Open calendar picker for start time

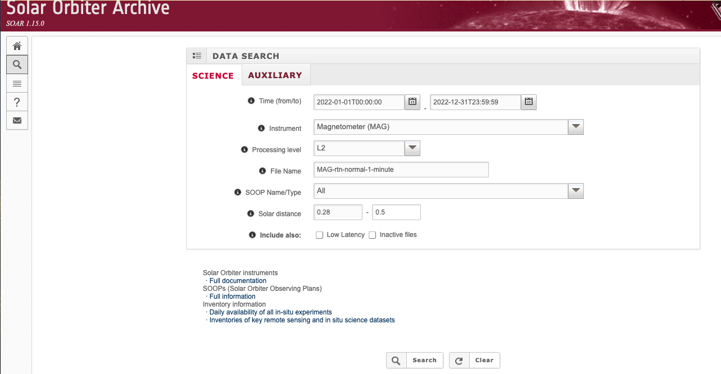point(412,102)
